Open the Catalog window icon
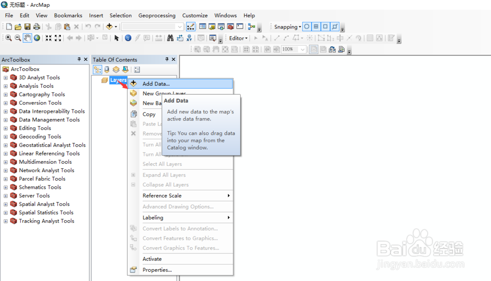 point(212,26)
